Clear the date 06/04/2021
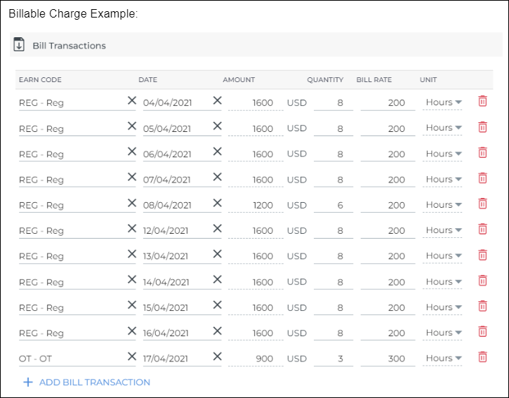Image resolution: width=509 pixels, height=398 pixels. point(217,152)
